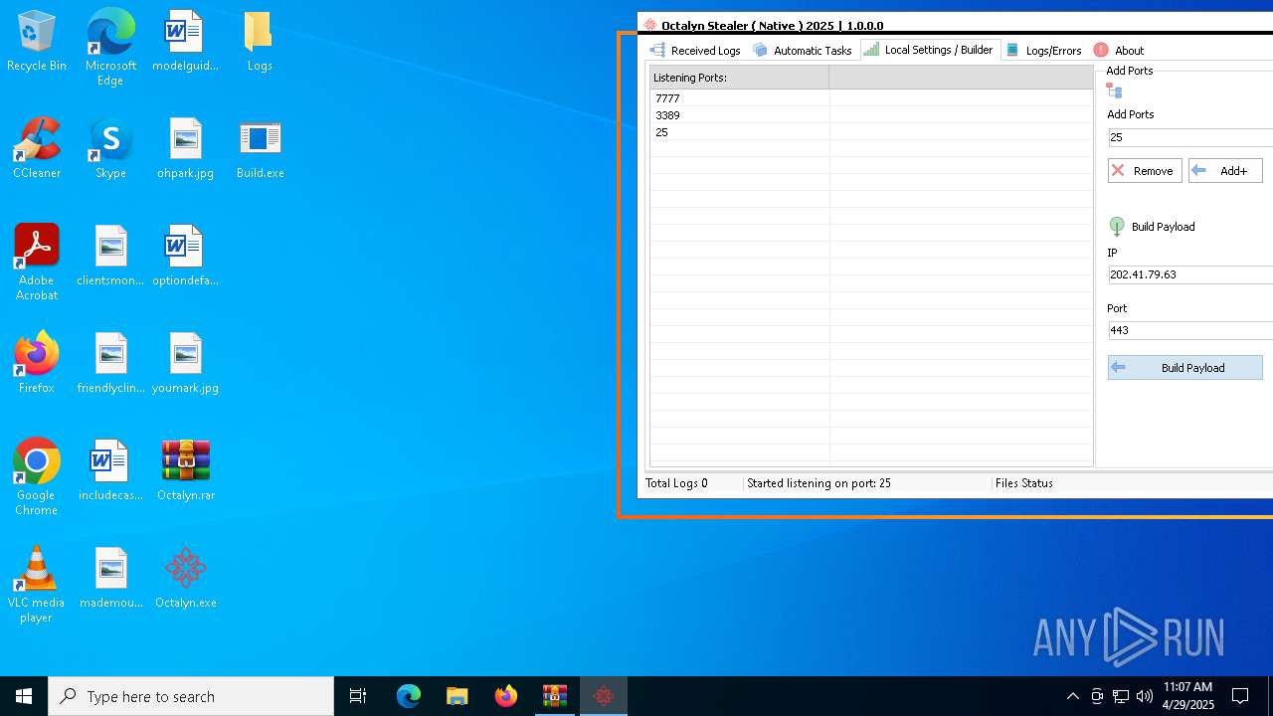Click the Add Ports input field
Image resolution: width=1273 pixels, height=716 pixels.
click(1190, 137)
